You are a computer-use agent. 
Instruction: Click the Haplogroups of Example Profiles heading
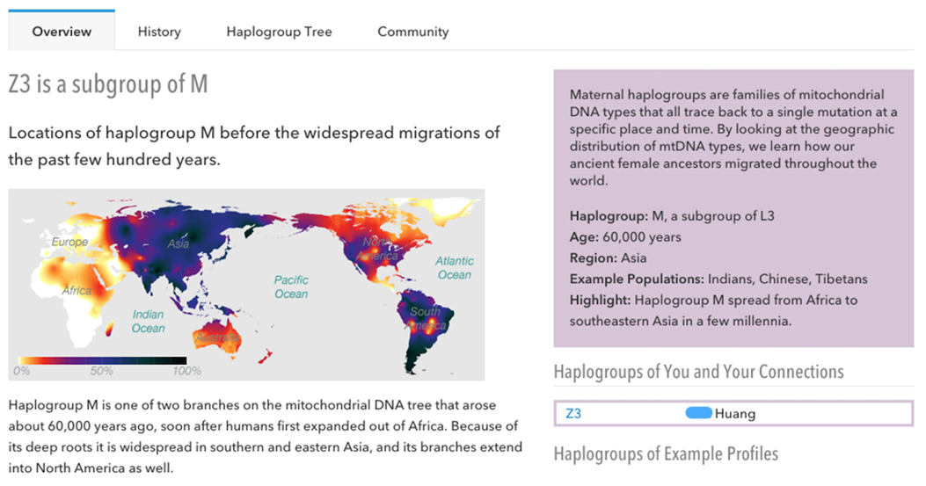click(x=666, y=453)
